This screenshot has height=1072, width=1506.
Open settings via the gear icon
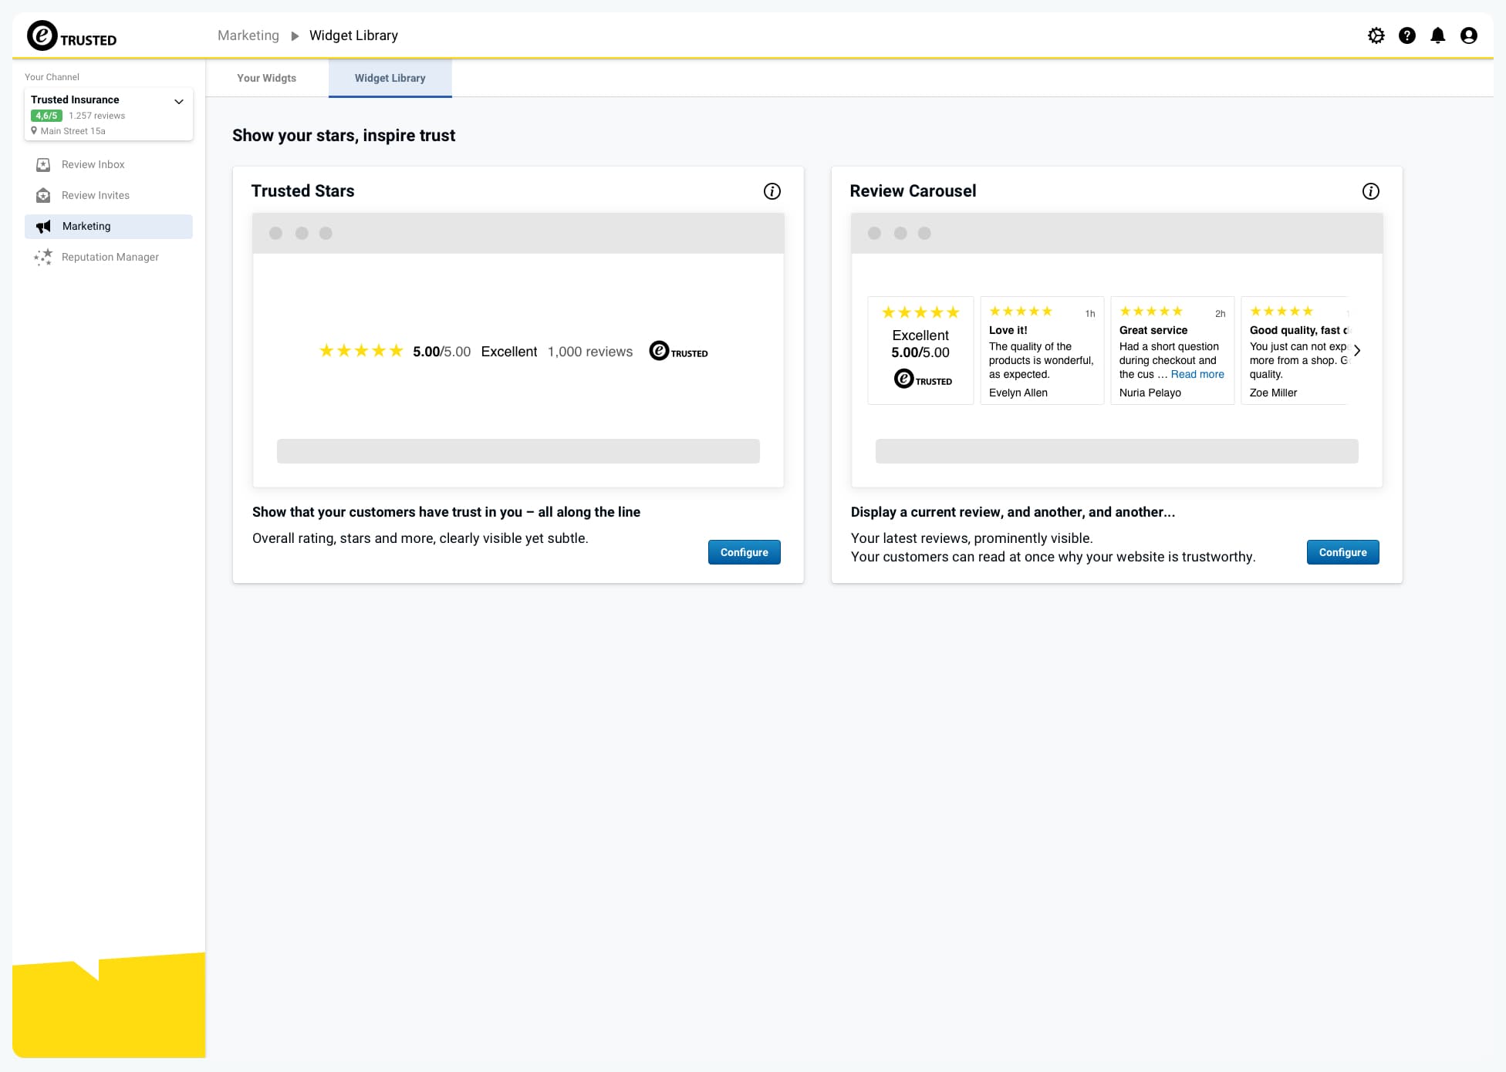[1376, 35]
